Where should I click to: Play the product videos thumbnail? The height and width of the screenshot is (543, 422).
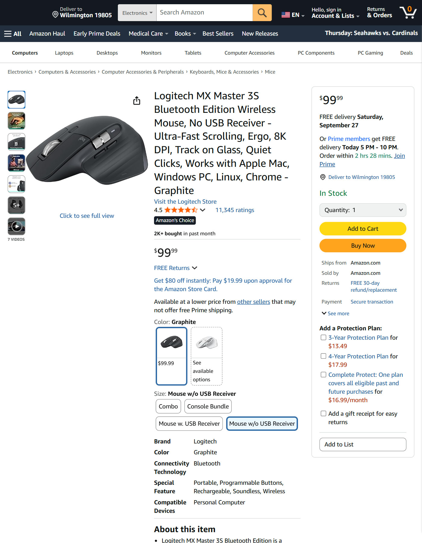pos(17,226)
